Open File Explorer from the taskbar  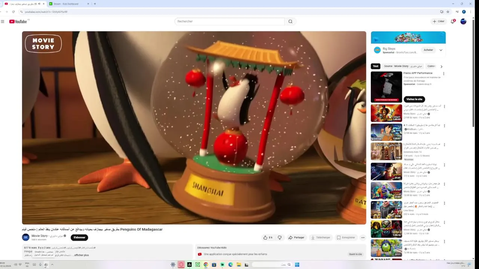coord(238,265)
